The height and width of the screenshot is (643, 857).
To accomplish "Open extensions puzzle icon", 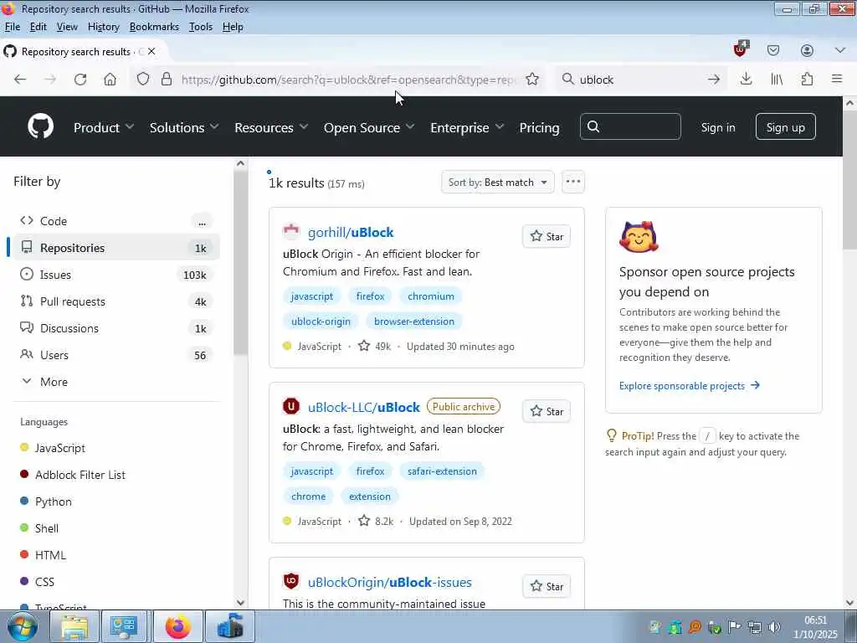I will point(807,80).
